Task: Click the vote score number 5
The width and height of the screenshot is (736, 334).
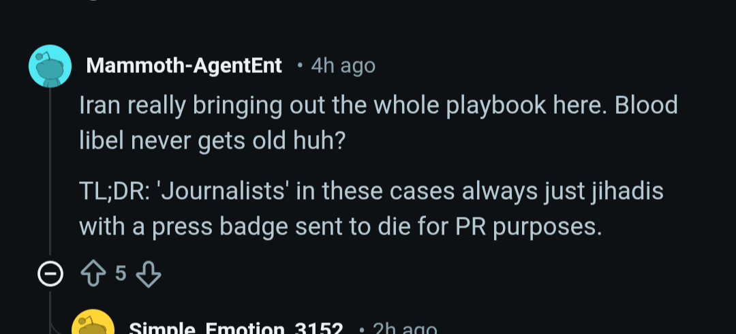Action: click(121, 273)
